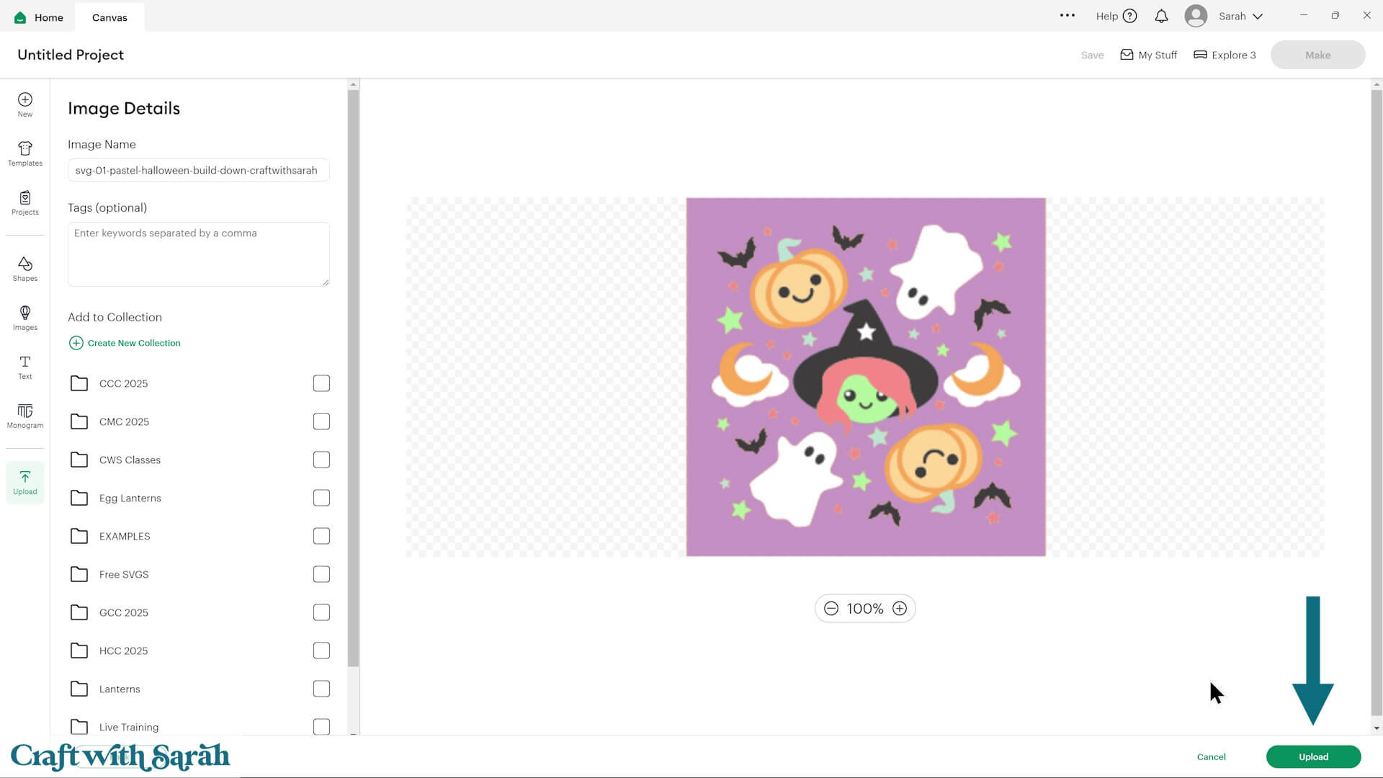This screenshot has height=778, width=1383.
Task: Click inside the Tags input field
Action: pyautogui.click(x=198, y=254)
